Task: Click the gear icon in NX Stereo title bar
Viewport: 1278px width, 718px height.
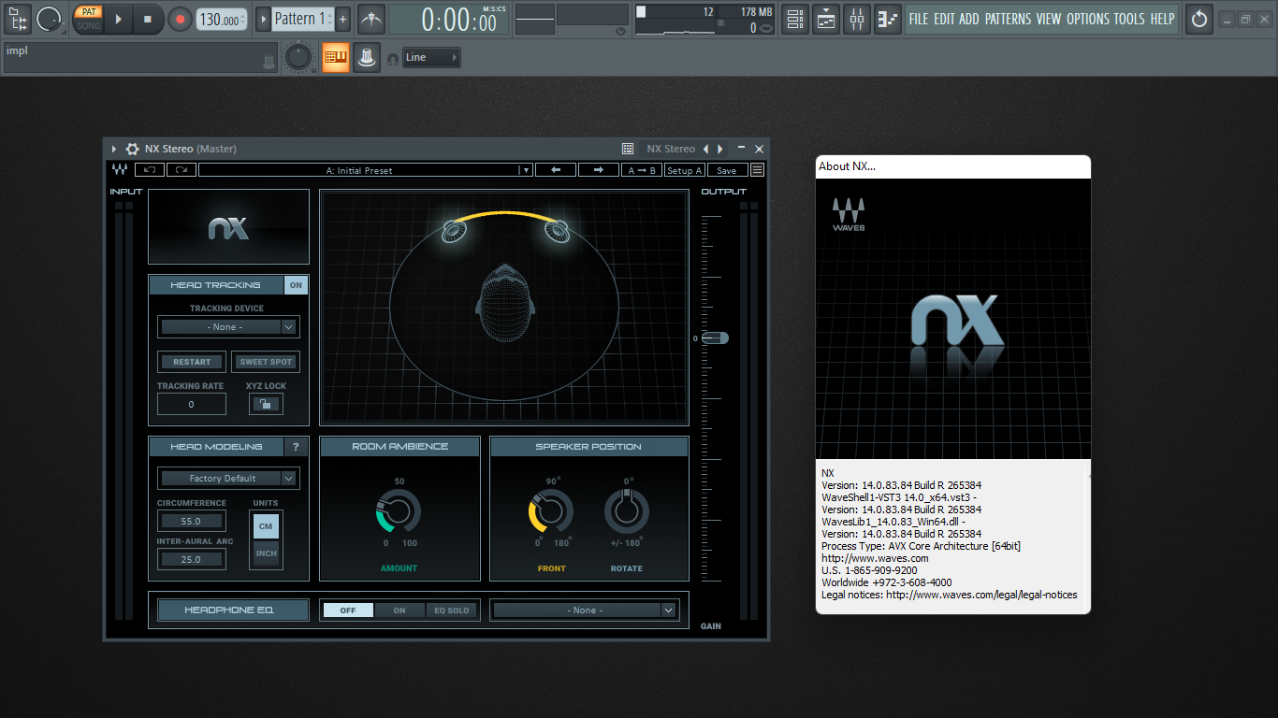Action: click(x=133, y=149)
